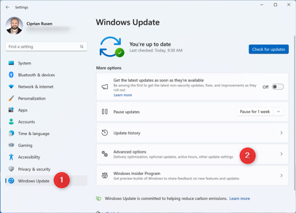
Task: Click the vertical scrollbar on right
Action: (294, 113)
